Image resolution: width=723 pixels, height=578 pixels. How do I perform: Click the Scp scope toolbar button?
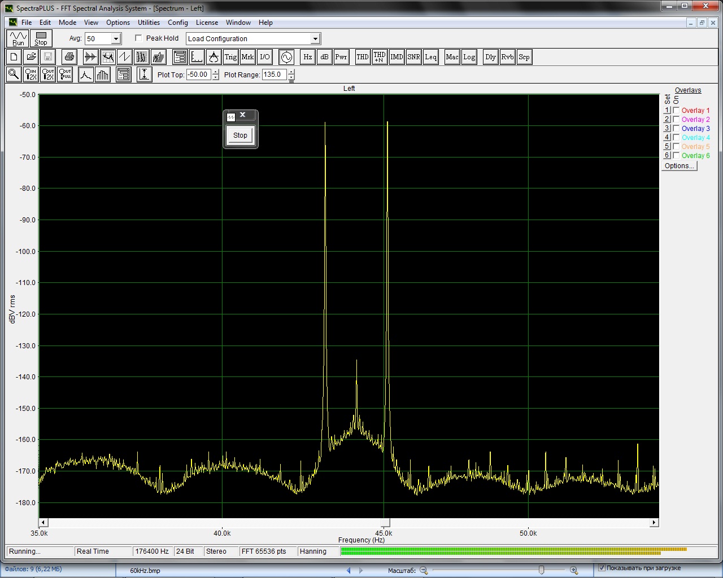524,57
